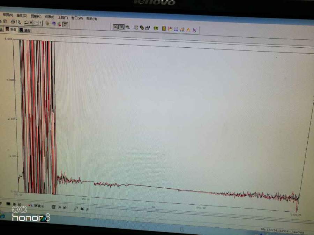Click the Print icon in the toolbar
Viewport: 314px width, 235px height.
click(x=13, y=22)
